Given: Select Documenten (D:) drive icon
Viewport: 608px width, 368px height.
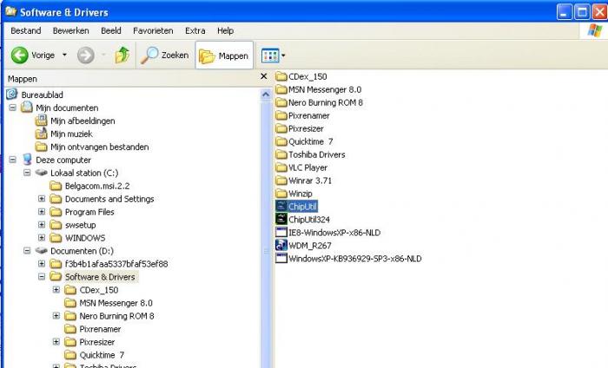Looking at the screenshot, I should pos(41,251).
